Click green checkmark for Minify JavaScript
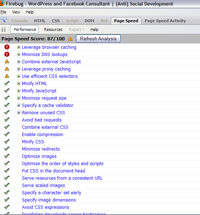 tap(7, 91)
